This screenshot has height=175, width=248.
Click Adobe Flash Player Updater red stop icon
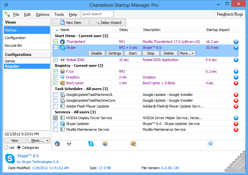coord(236,106)
